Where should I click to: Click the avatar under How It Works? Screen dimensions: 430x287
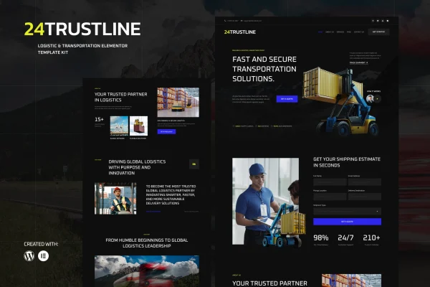point(370,98)
